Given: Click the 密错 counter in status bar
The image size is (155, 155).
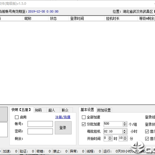Looking at the screenshot, I should pos(43,151).
